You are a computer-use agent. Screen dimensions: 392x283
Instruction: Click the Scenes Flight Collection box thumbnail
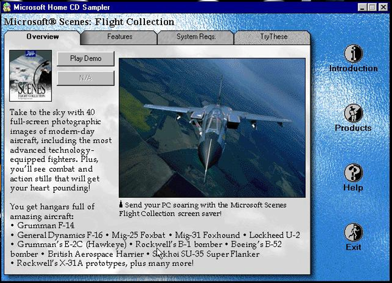click(x=30, y=76)
